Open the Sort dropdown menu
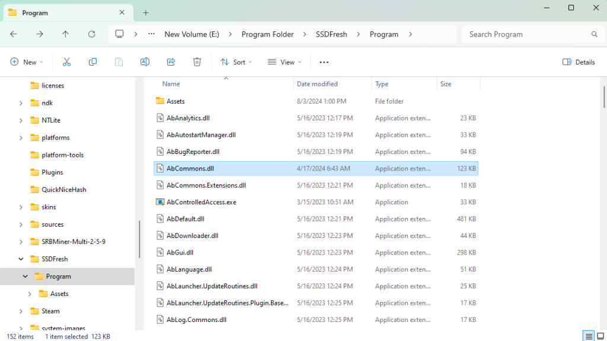The width and height of the screenshot is (607, 341). pos(236,62)
